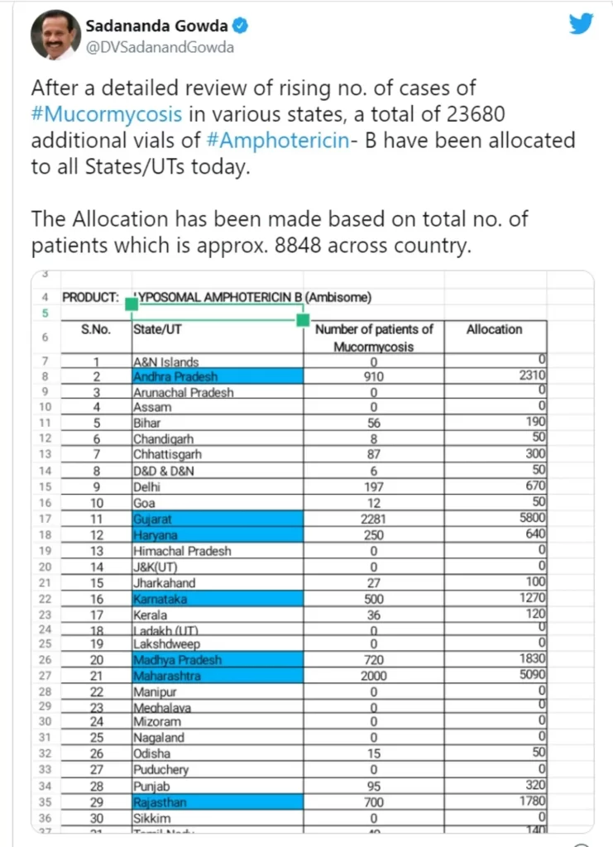Open the #Mucormycosis hashtag link
Viewport: 613px width, 847px height.
(105, 114)
